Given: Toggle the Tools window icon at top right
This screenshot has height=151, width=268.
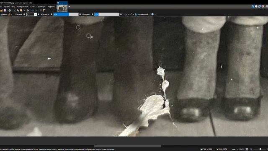Looking at the screenshot, I should (253, 6).
